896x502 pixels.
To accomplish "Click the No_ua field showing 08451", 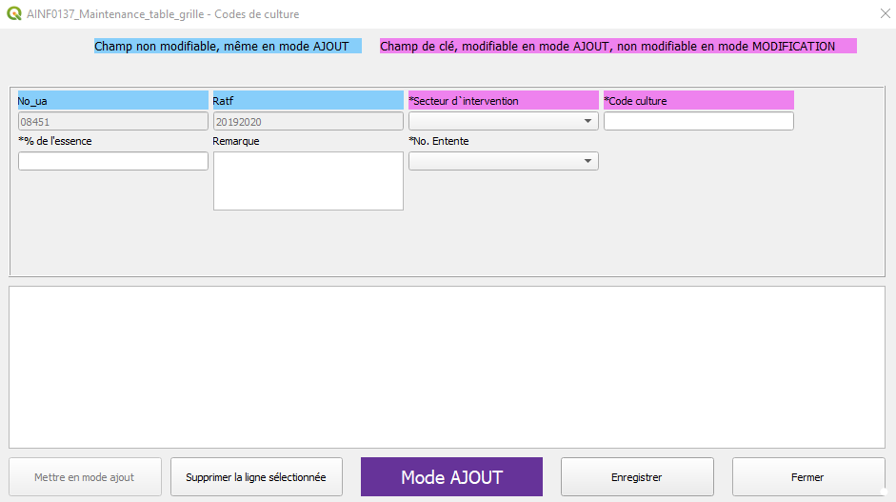I will [113, 121].
